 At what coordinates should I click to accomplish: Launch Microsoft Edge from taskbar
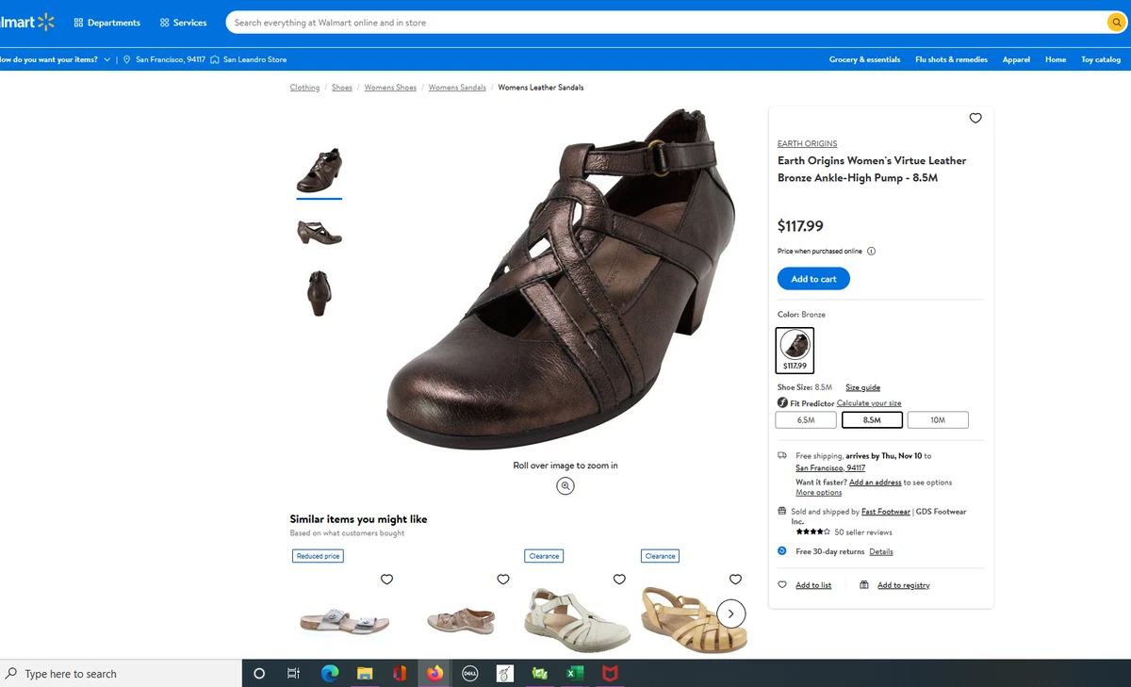pos(329,674)
